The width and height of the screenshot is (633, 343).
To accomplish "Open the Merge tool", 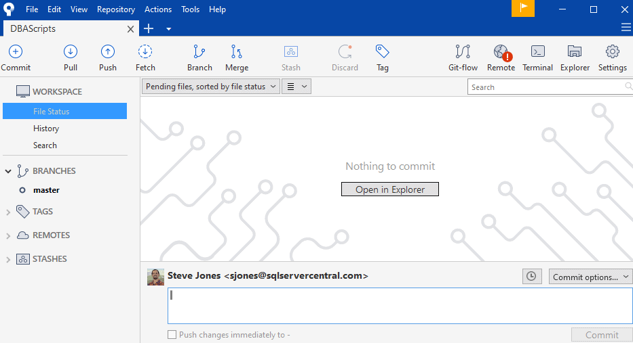I will click(237, 51).
